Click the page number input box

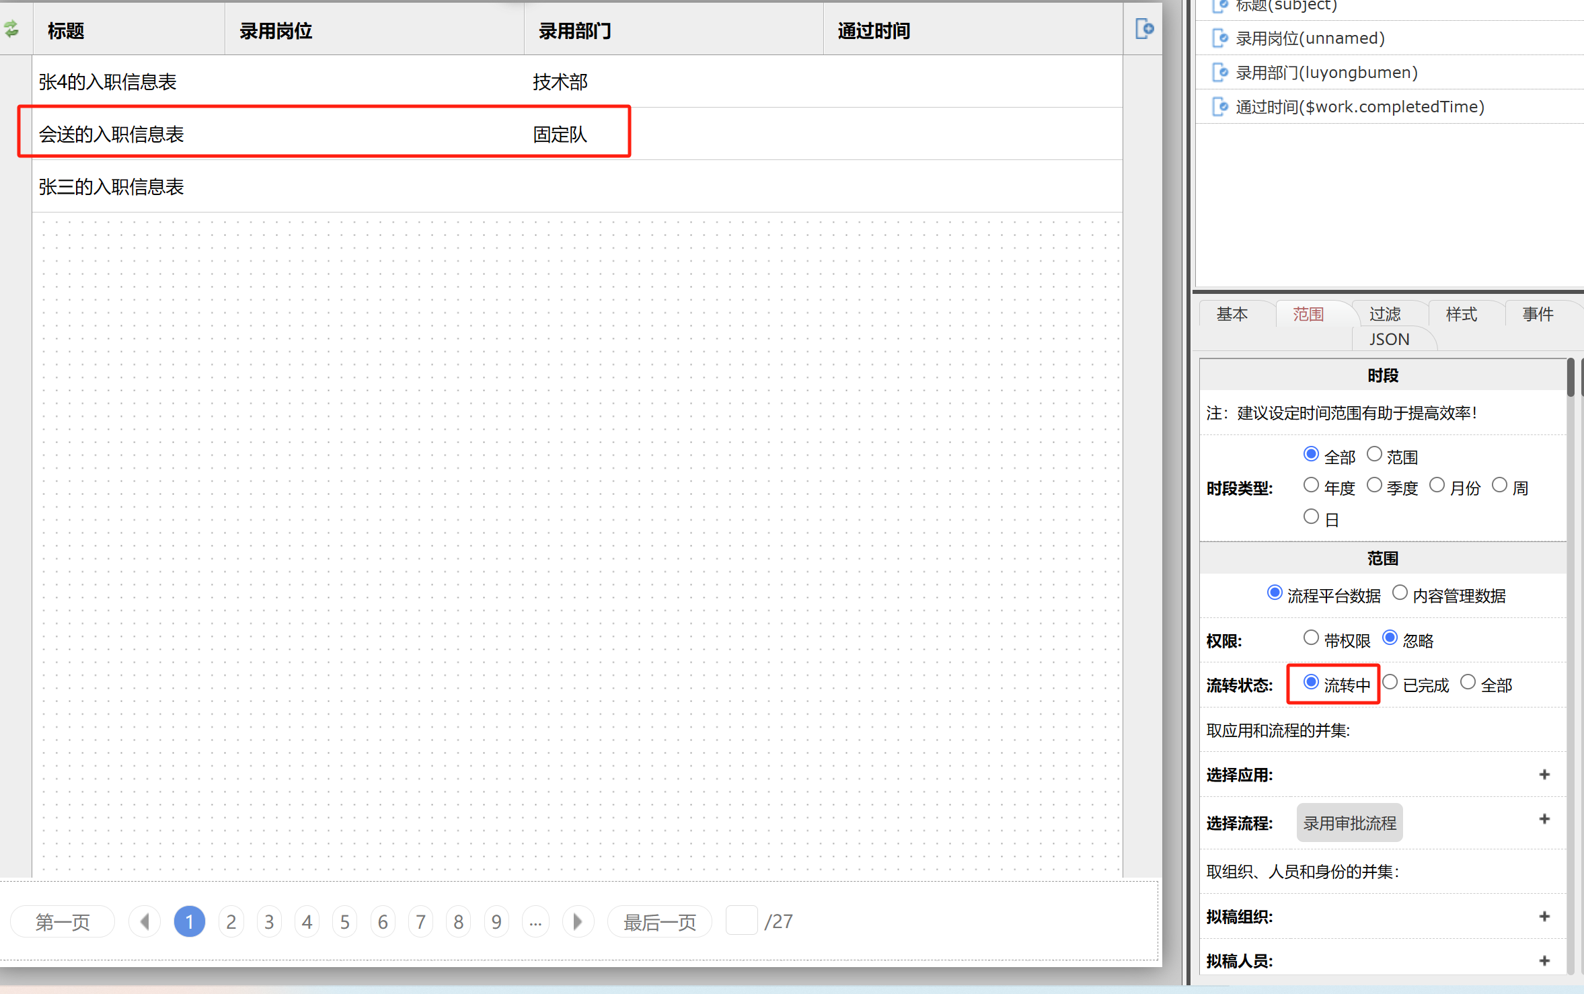click(x=741, y=921)
